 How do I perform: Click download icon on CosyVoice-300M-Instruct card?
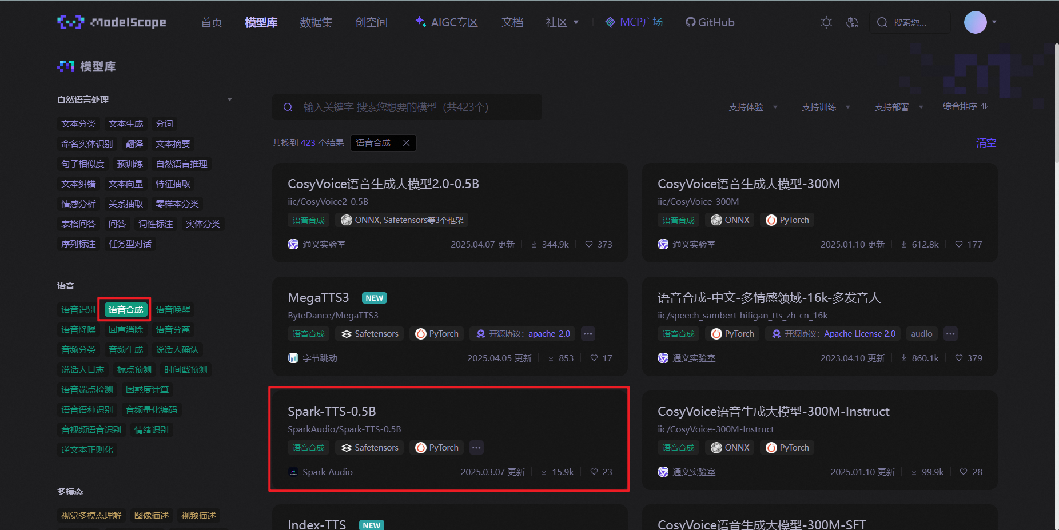tap(914, 472)
